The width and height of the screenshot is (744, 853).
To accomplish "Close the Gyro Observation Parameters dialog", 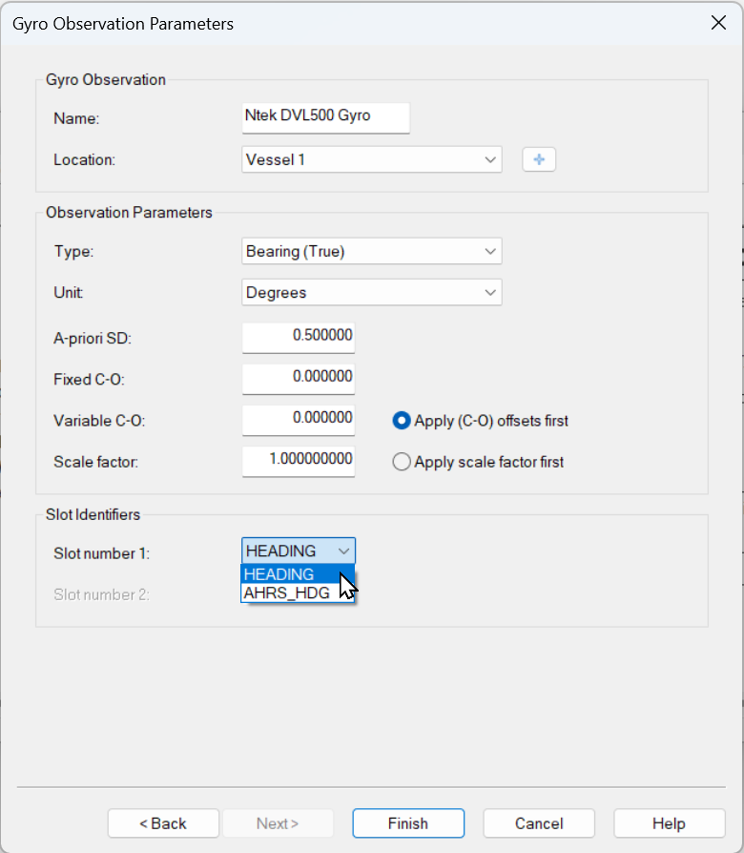I will coord(718,23).
